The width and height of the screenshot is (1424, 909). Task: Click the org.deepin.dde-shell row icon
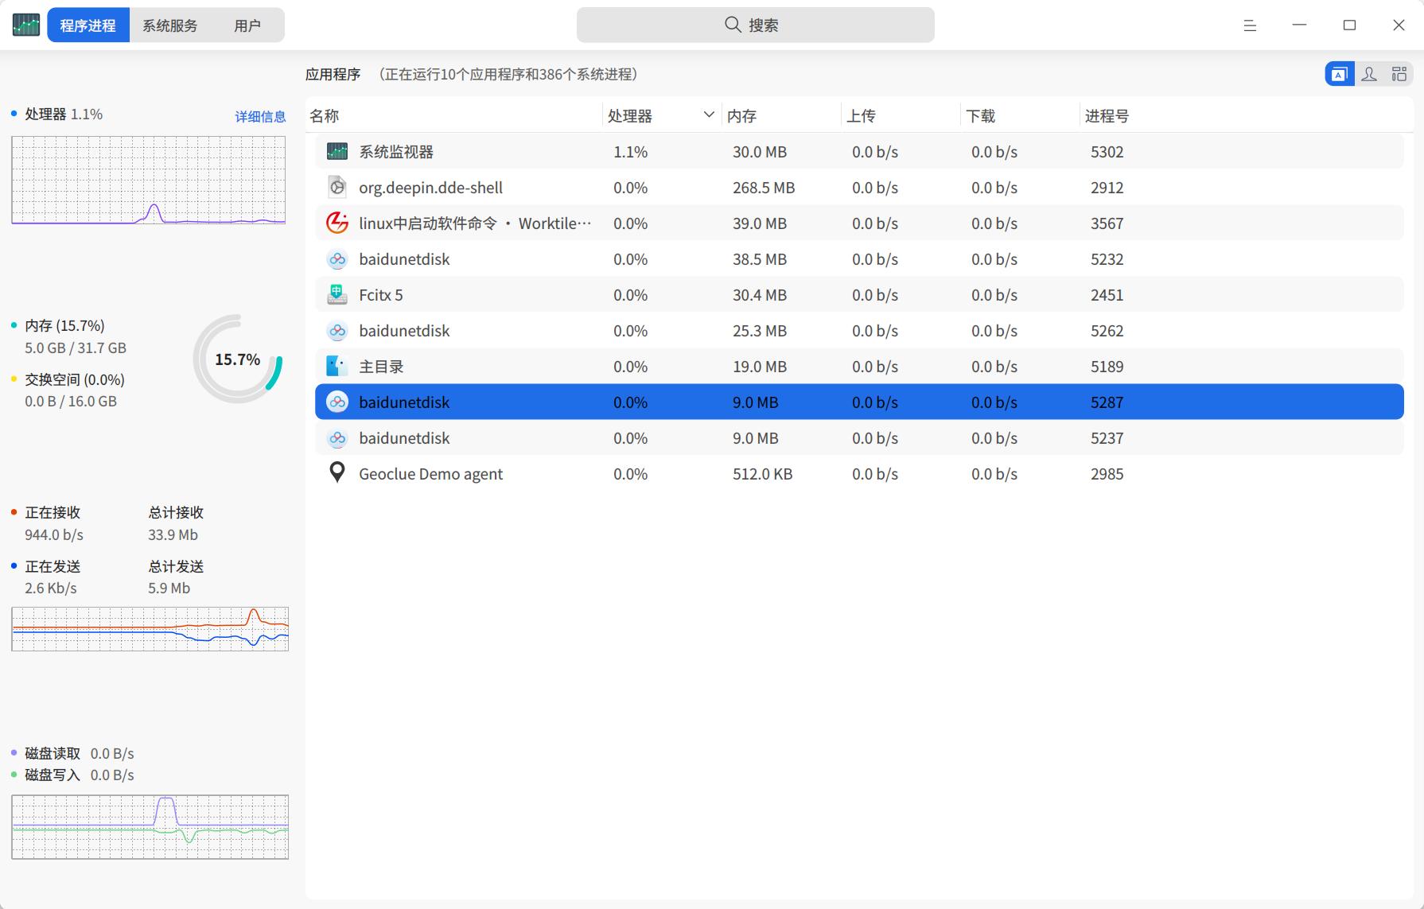click(337, 187)
